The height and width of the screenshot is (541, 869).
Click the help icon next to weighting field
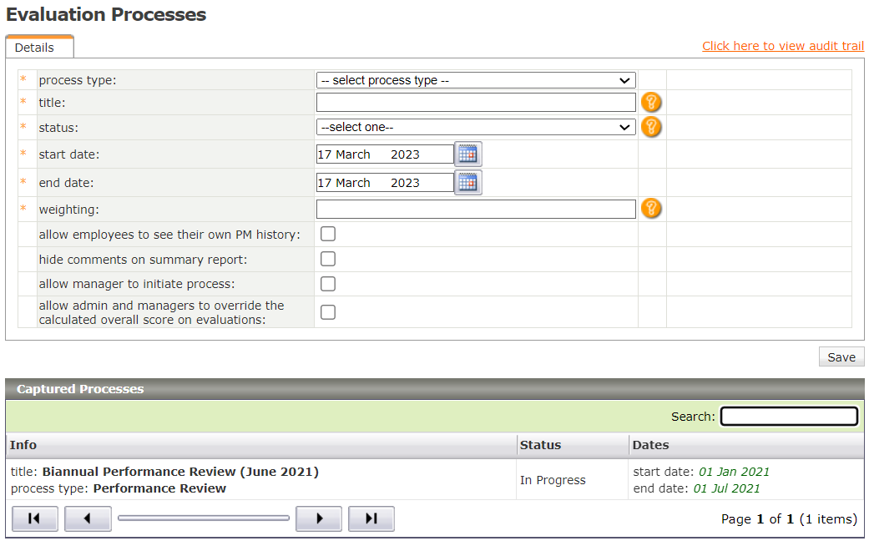coord(651,209)
